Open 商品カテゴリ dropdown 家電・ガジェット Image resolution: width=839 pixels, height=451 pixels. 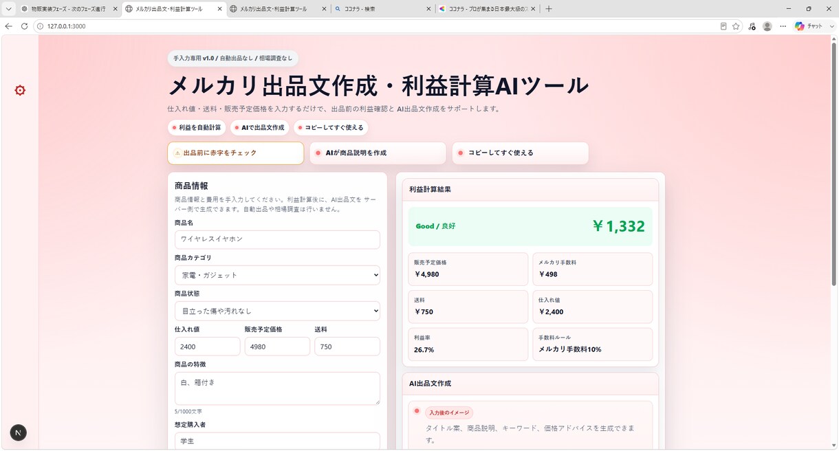(x=277, y=275)
